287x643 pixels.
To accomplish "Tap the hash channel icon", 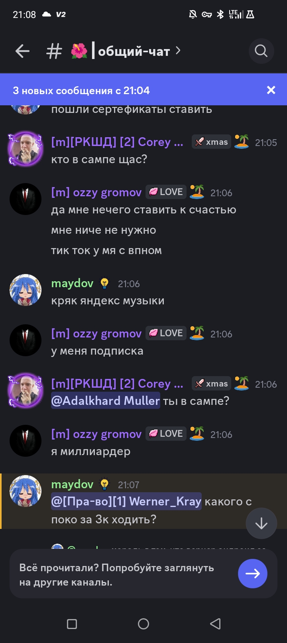I will tap(54, 51).
